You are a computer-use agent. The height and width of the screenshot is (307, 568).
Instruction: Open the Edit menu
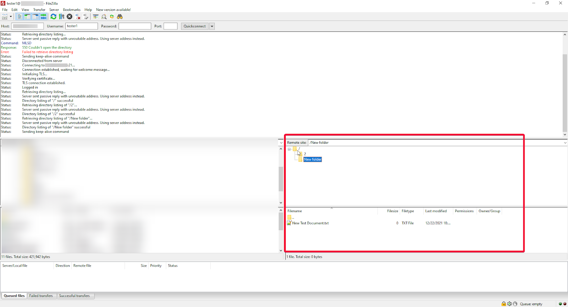[15, 10]
